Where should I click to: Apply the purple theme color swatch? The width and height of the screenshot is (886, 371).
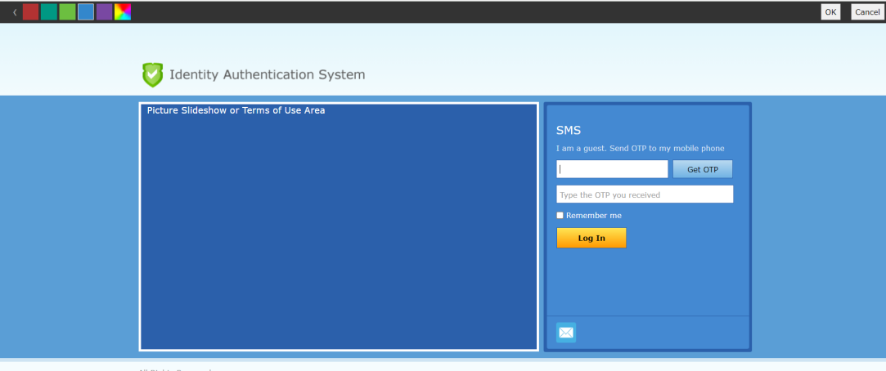coord(104,12)
